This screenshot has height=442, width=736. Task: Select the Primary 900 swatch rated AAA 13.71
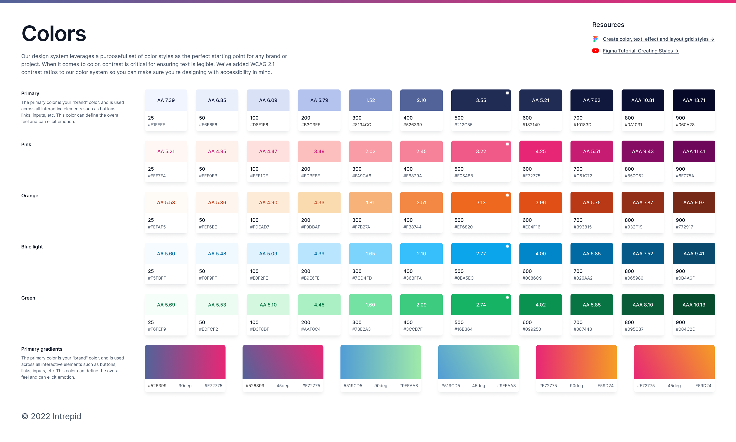pyautogui.click(x=694, y=100)
